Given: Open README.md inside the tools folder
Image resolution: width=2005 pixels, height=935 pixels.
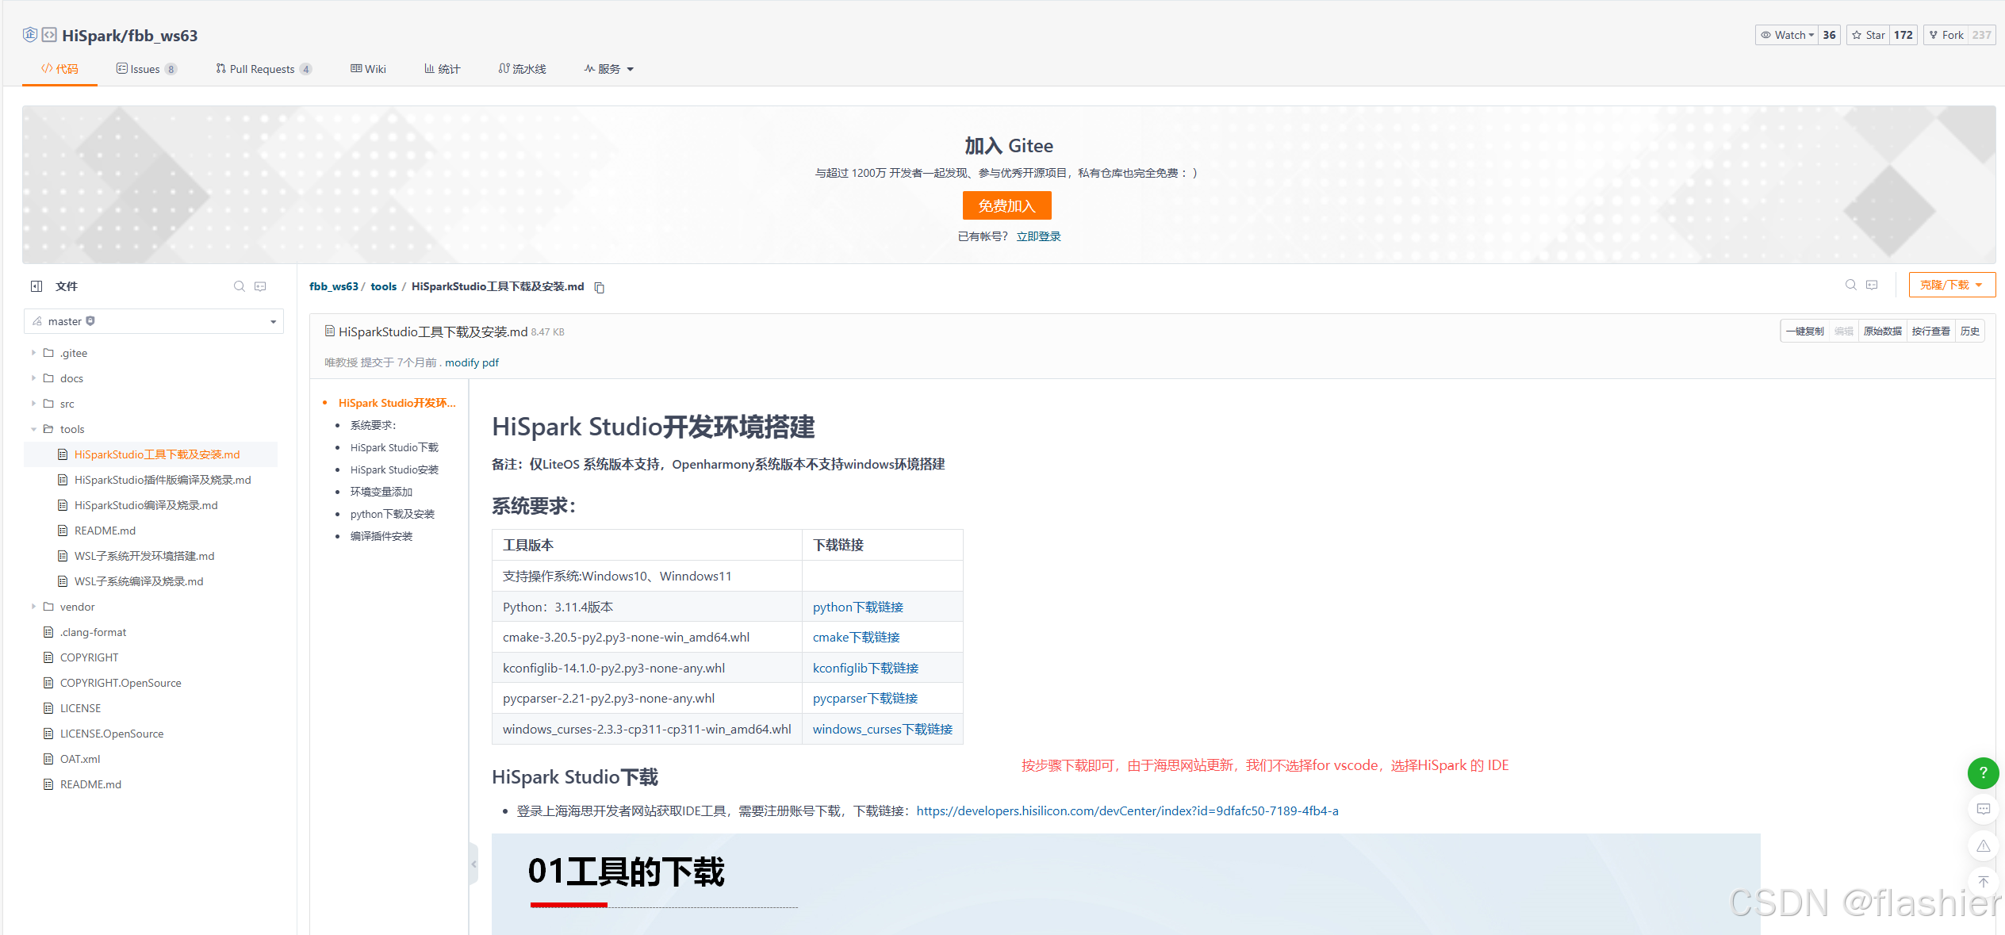Looking at the screenshot, I should click(105, 531).
